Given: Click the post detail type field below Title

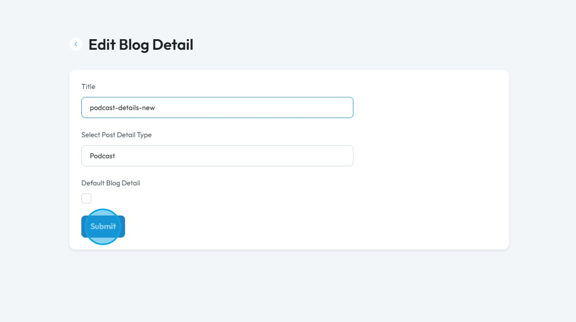Looking at the screenshot, I should click(217, 156).
